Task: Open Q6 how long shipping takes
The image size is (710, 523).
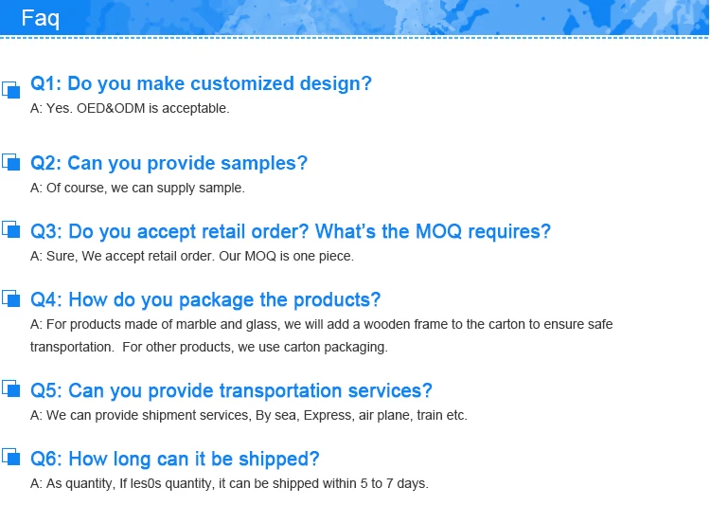Action: click(x=175, y=459)
